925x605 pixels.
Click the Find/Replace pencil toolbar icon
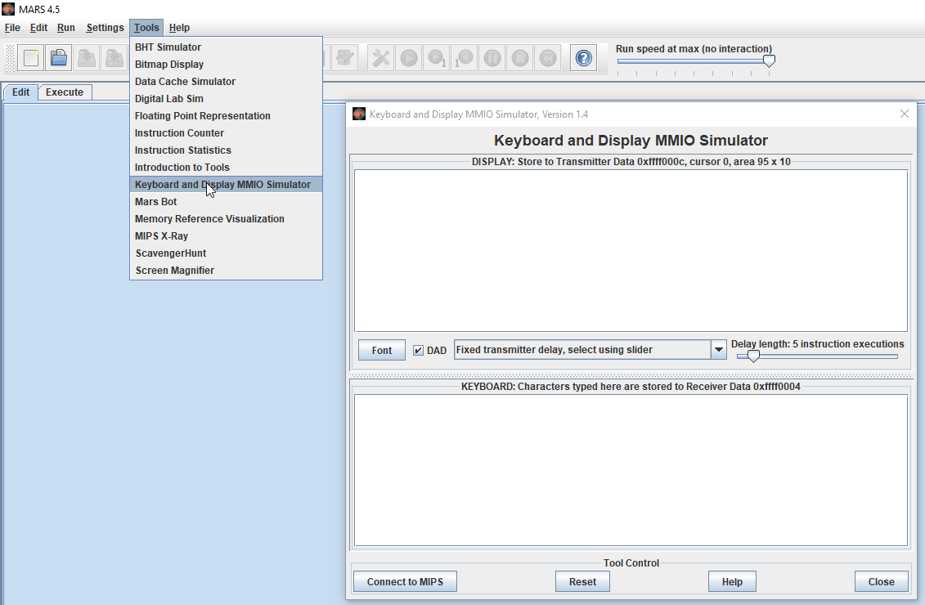point(344,58)
